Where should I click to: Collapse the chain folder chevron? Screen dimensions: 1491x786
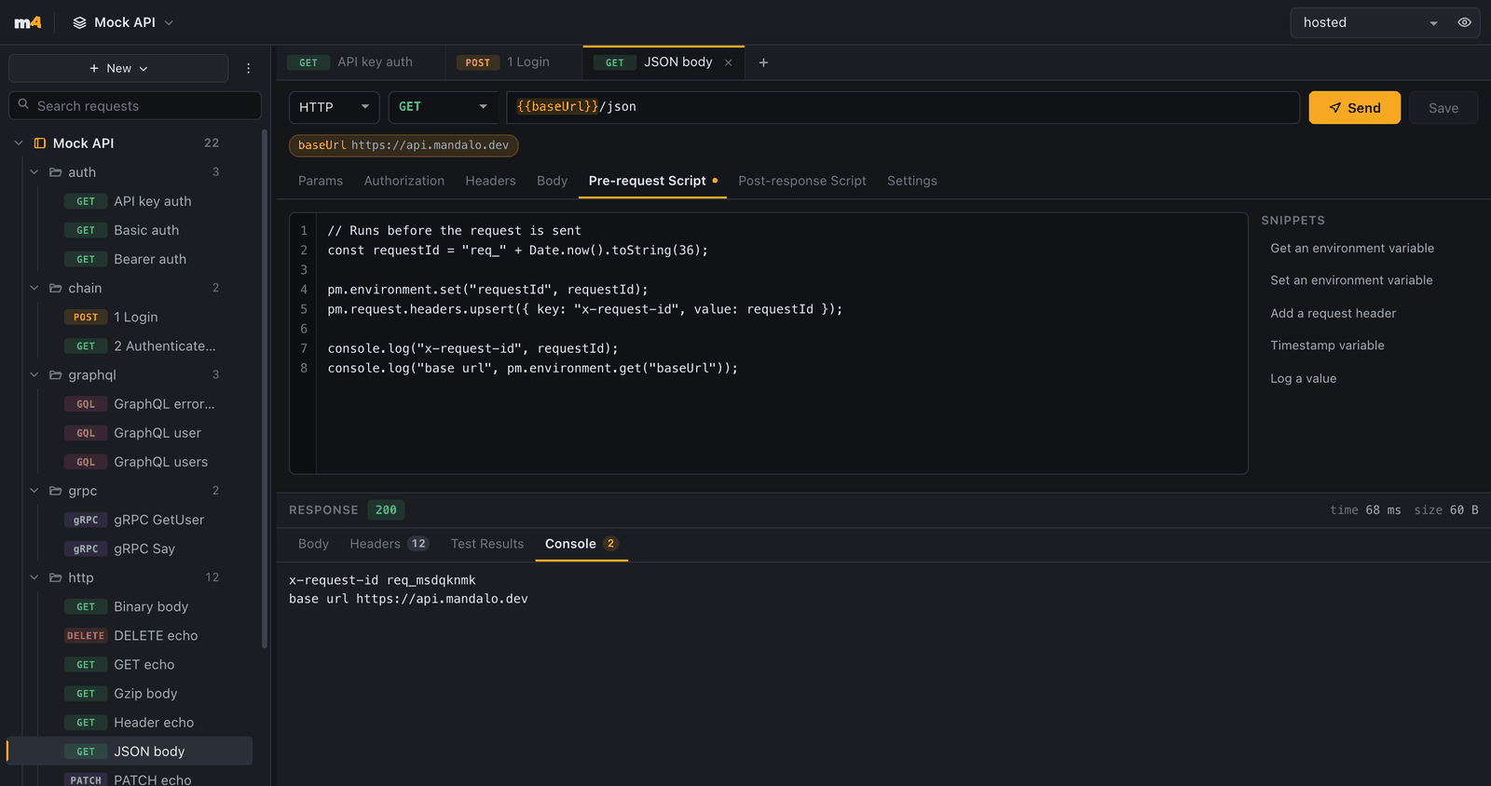(x=34, y=288)
